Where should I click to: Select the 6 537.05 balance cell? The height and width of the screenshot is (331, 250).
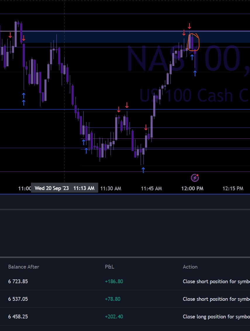pos(18,299)
